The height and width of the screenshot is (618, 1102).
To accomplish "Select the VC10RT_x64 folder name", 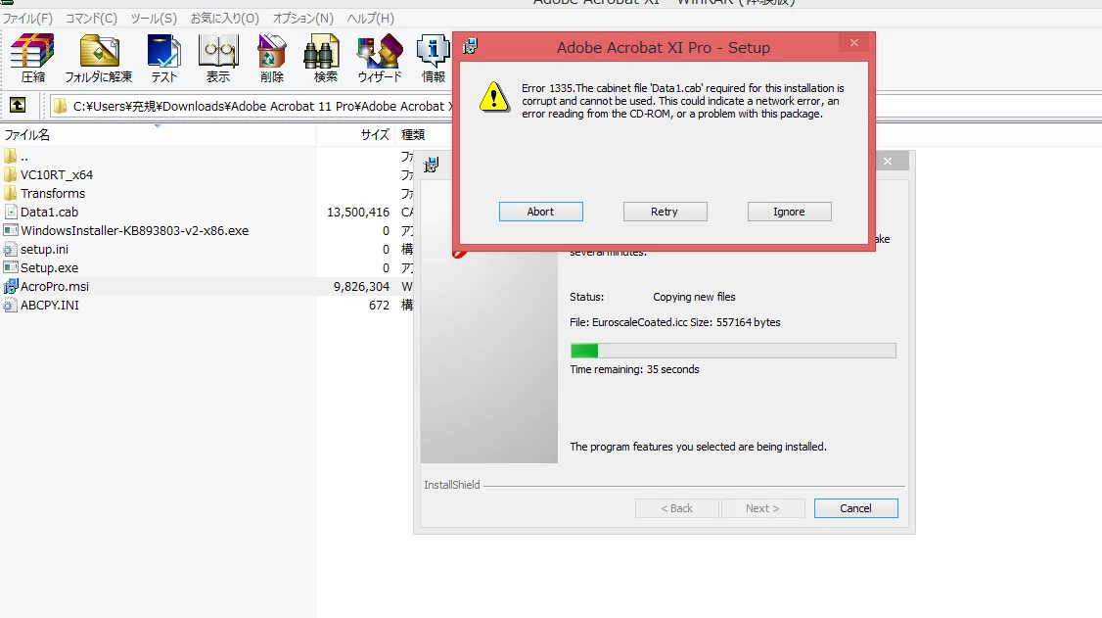I will point(57,174).
